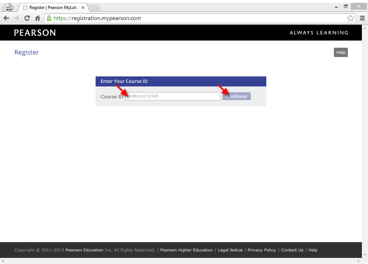Open a new tab with the blank tab button
This screenshot has height=264, width=368.
pos(95,8)
